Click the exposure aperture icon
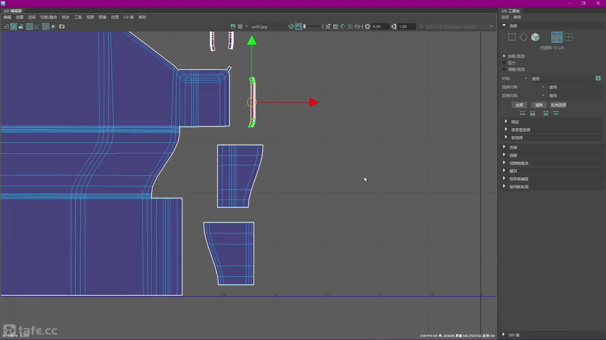 (367, 26)
